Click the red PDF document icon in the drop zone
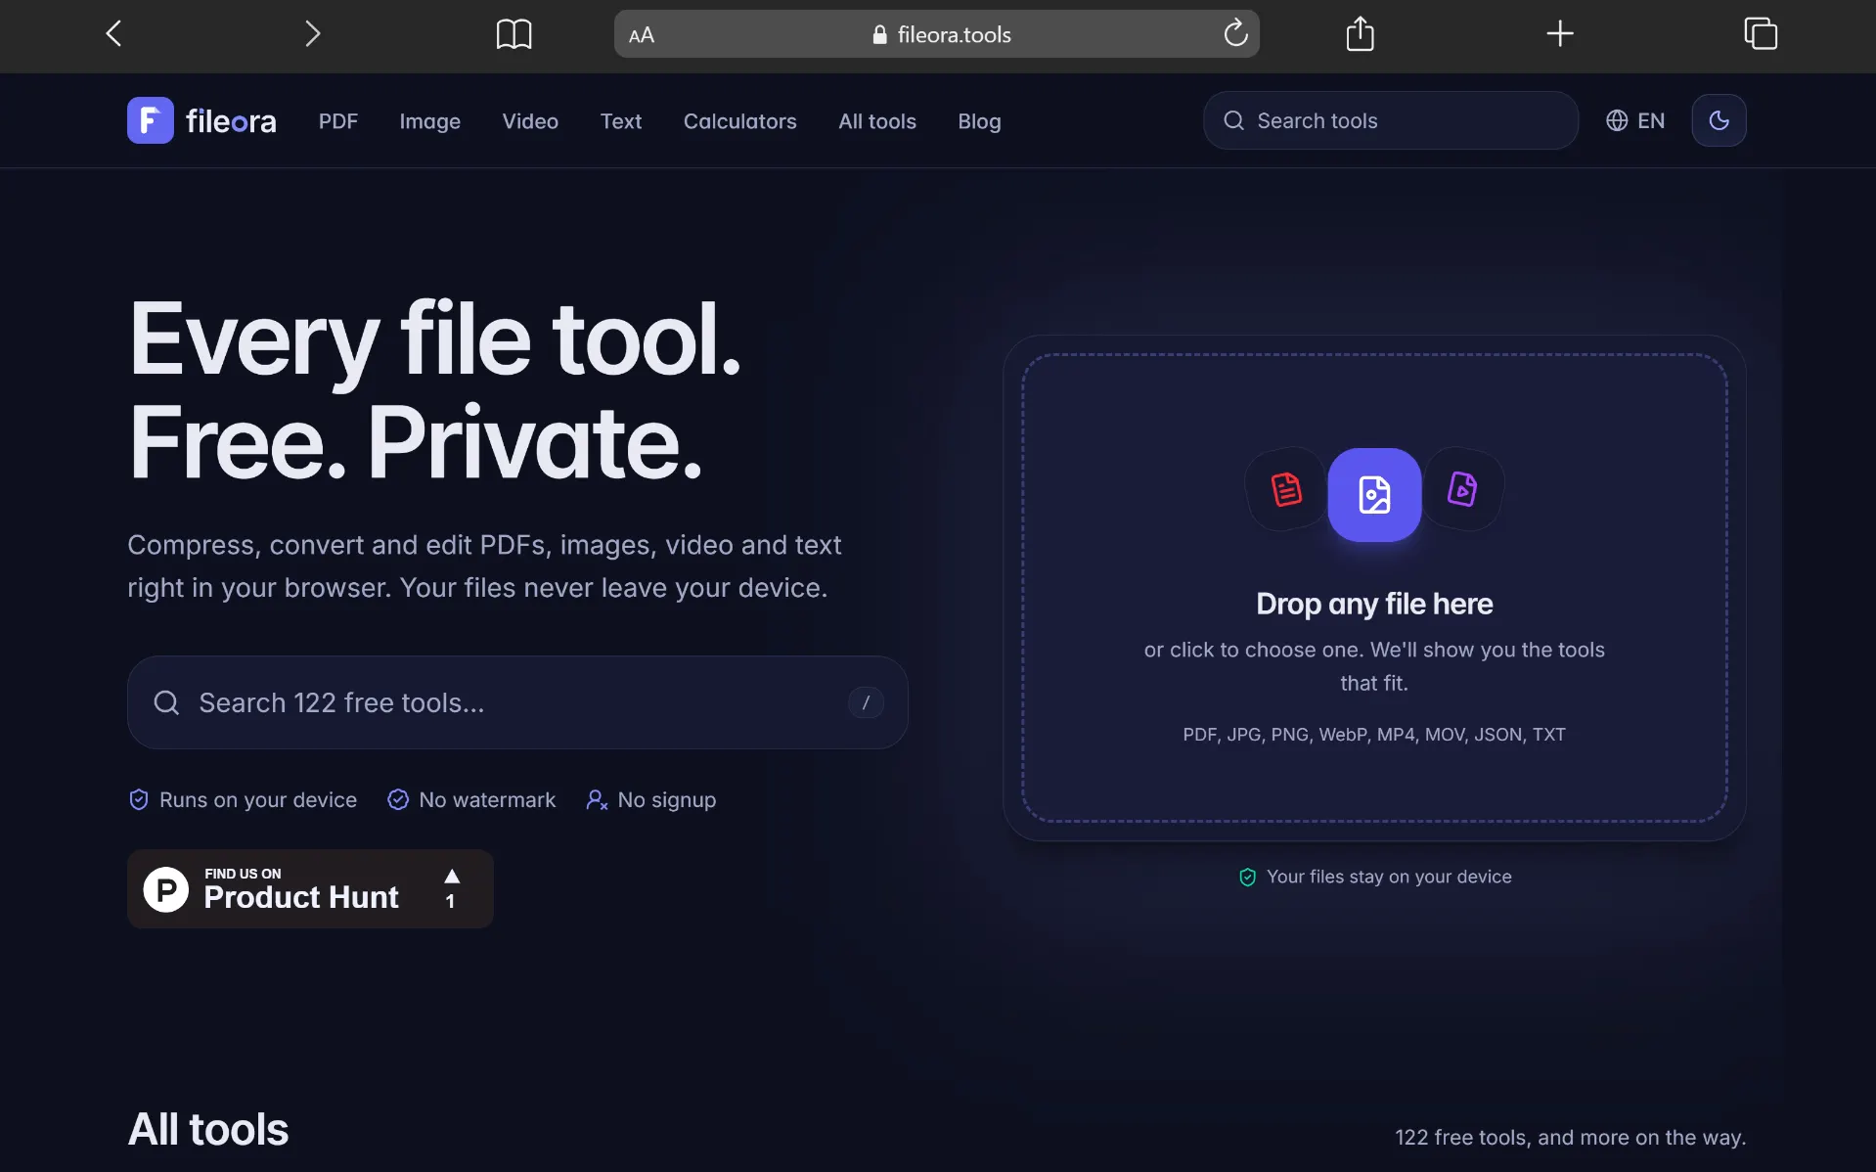 pyautogui.click(x=1285, y=489)
